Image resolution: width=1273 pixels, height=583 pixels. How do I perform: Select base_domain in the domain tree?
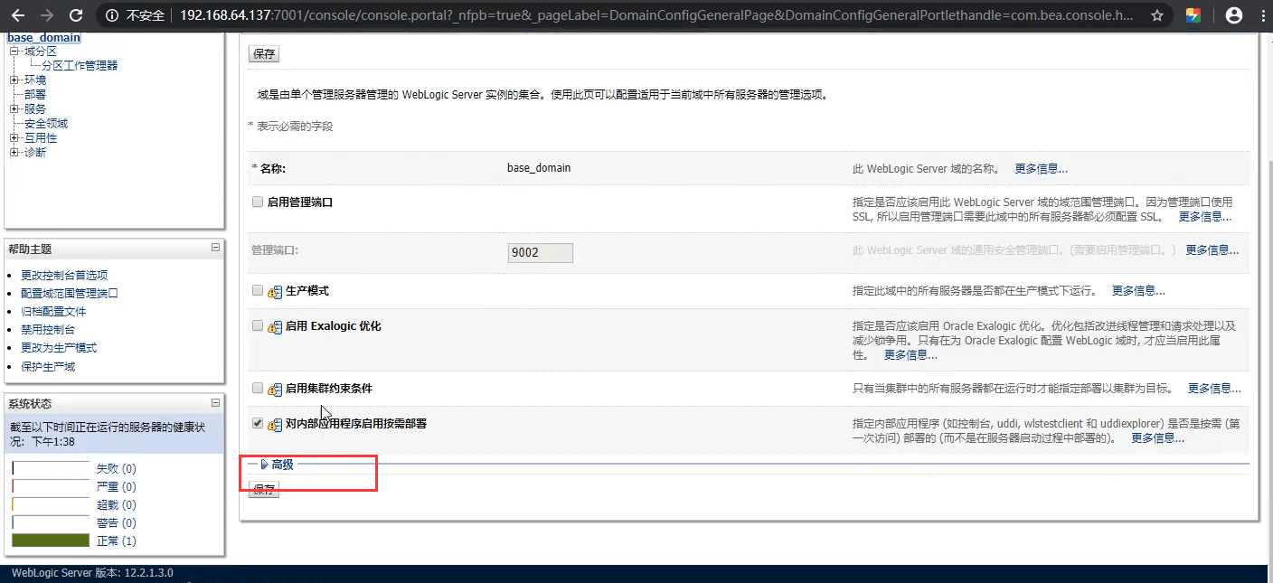tap(43, 37)
